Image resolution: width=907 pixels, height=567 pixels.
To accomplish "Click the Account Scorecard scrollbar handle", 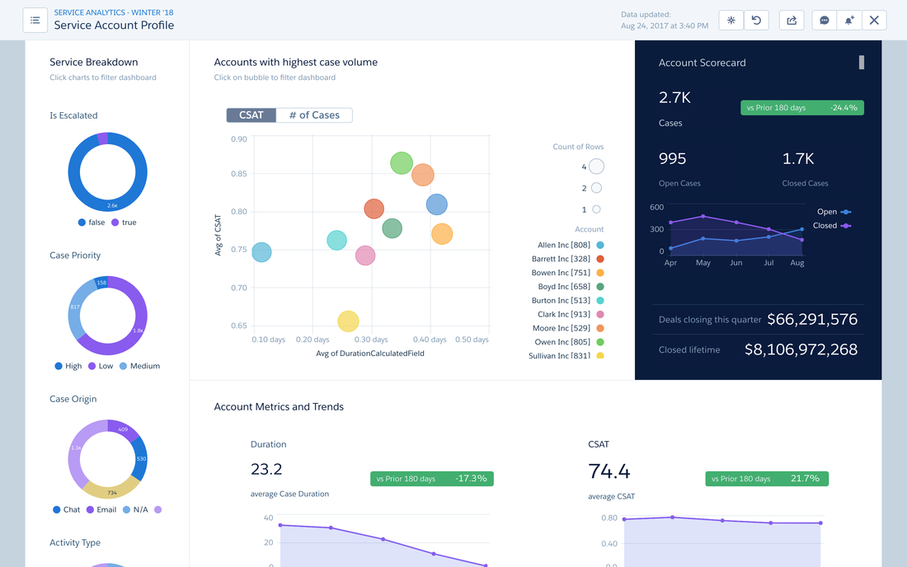I will (x=862, y=63).
